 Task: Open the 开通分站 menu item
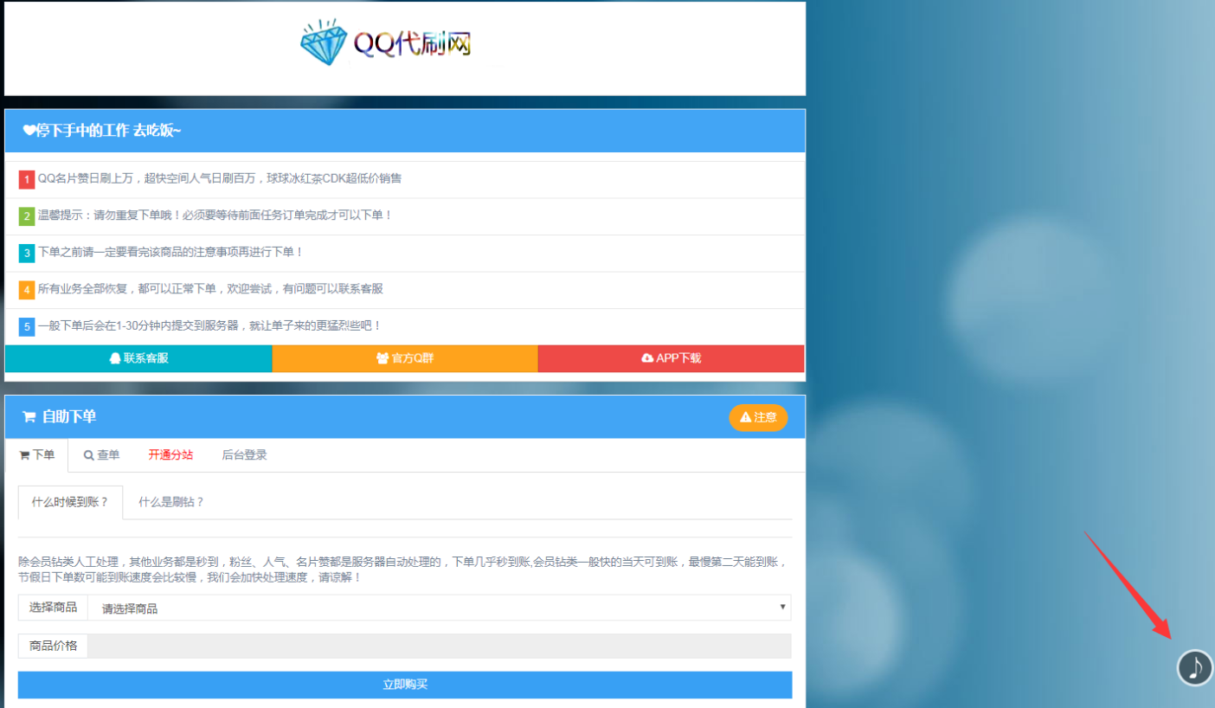tap(170, 454)
